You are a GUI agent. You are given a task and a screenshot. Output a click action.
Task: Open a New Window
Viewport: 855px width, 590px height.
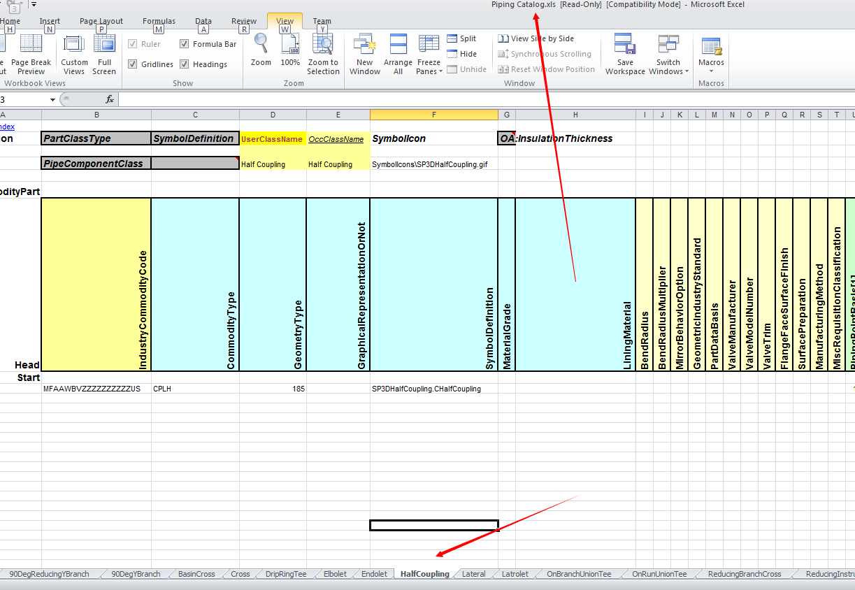pos(365,55)
